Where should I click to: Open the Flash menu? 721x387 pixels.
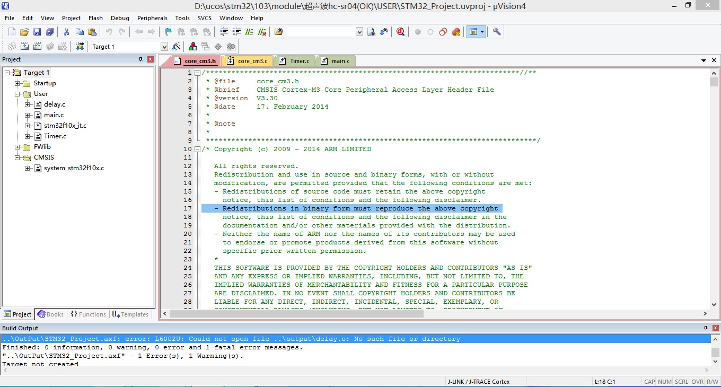95,18
